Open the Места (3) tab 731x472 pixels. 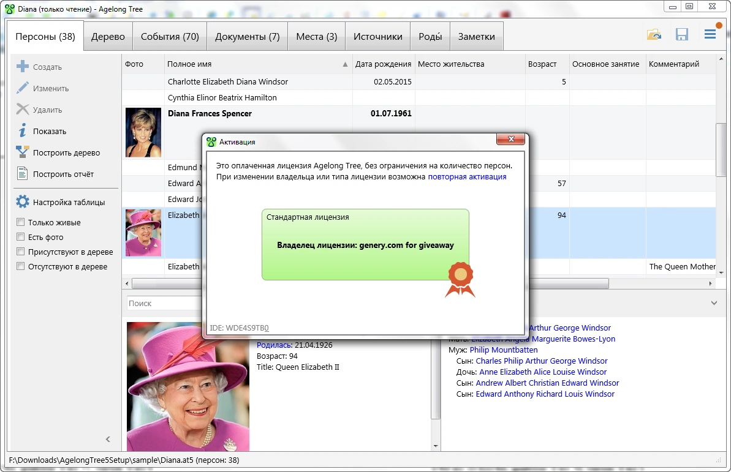point(317,36)
